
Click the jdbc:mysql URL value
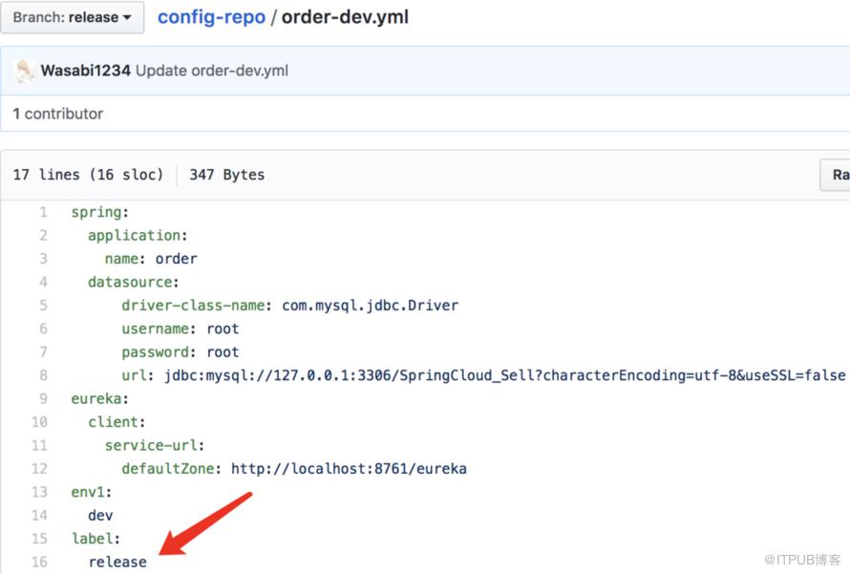click(505, 375)
